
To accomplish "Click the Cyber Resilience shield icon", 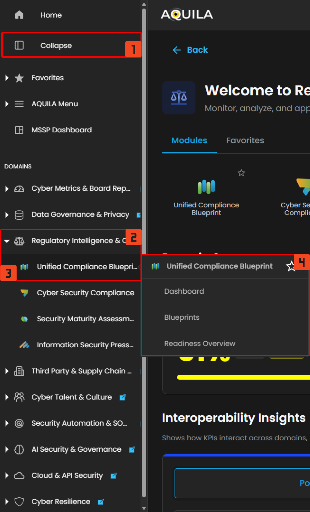I will (19, 502).
